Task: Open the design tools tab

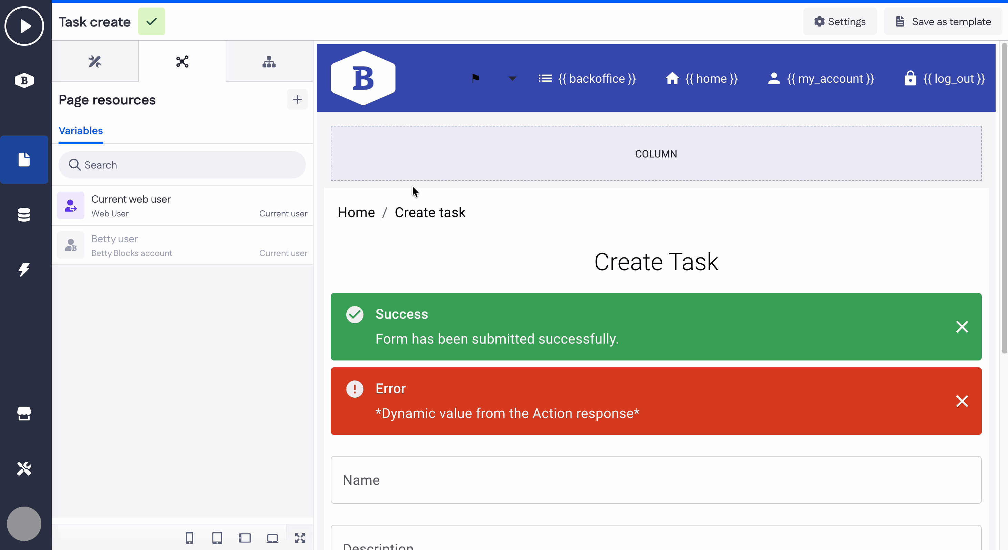Action: pos(95,61)
